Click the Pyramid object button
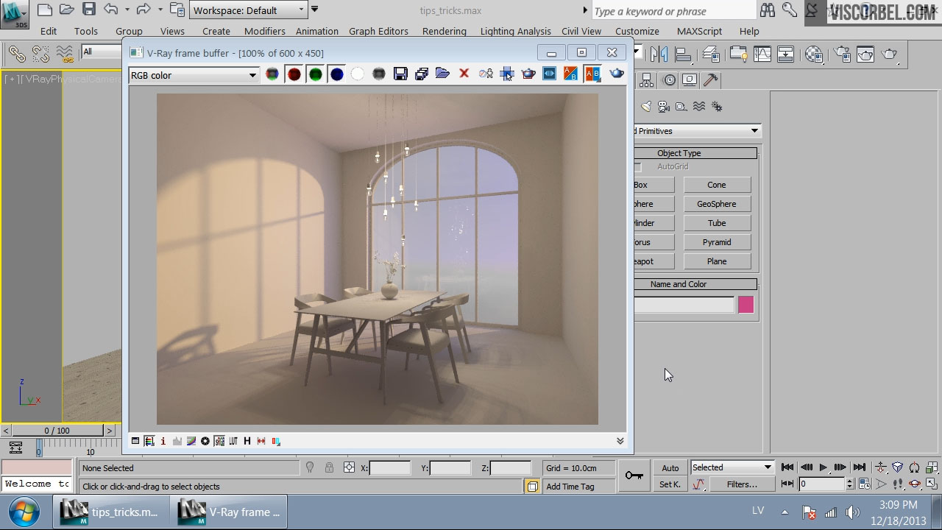The image size is (942, 530). (716, 242)
